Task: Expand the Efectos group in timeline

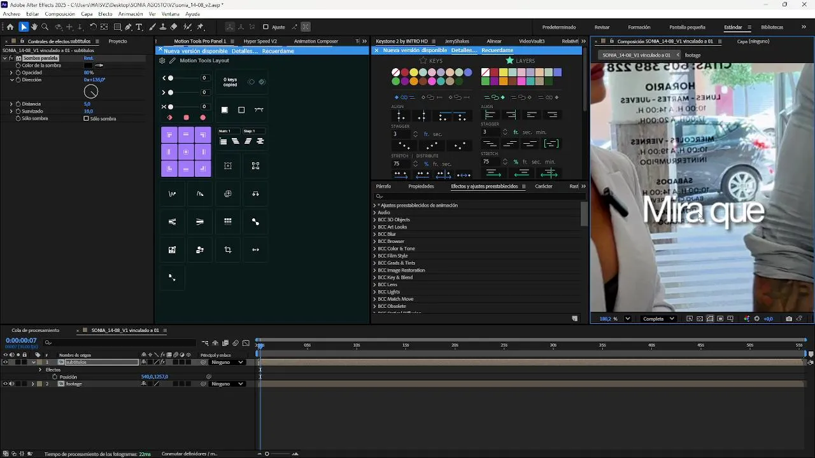Action: click(40, 370)
